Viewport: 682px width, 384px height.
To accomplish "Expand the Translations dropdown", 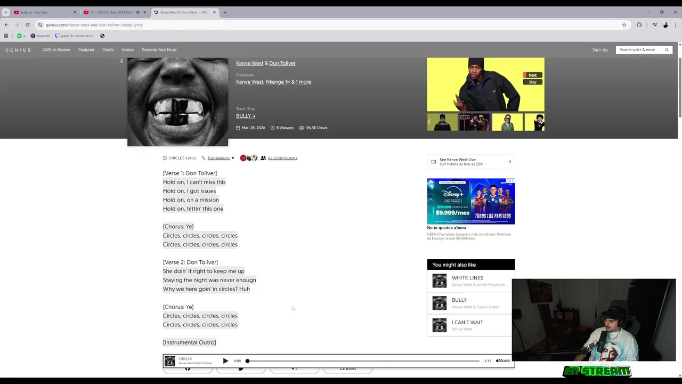I will click(x=221, y=158).
